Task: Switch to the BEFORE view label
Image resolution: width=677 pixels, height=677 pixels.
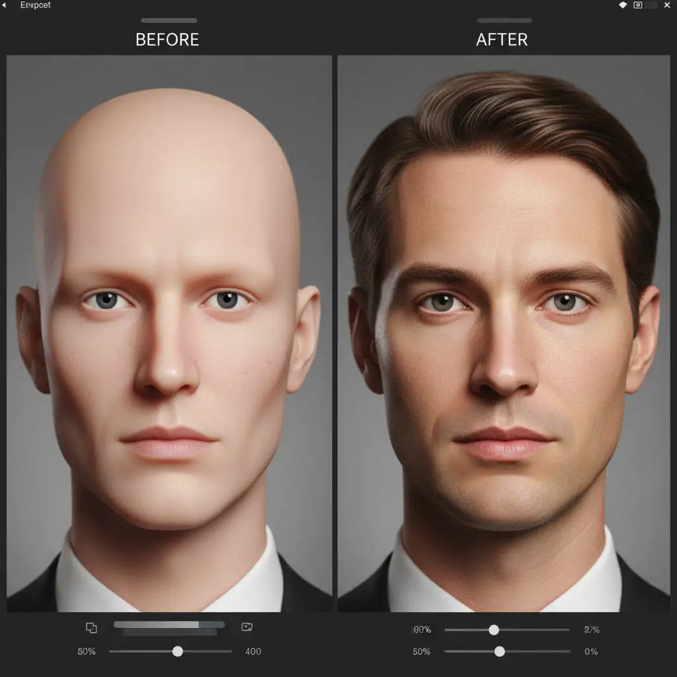Action: [167, 40]
